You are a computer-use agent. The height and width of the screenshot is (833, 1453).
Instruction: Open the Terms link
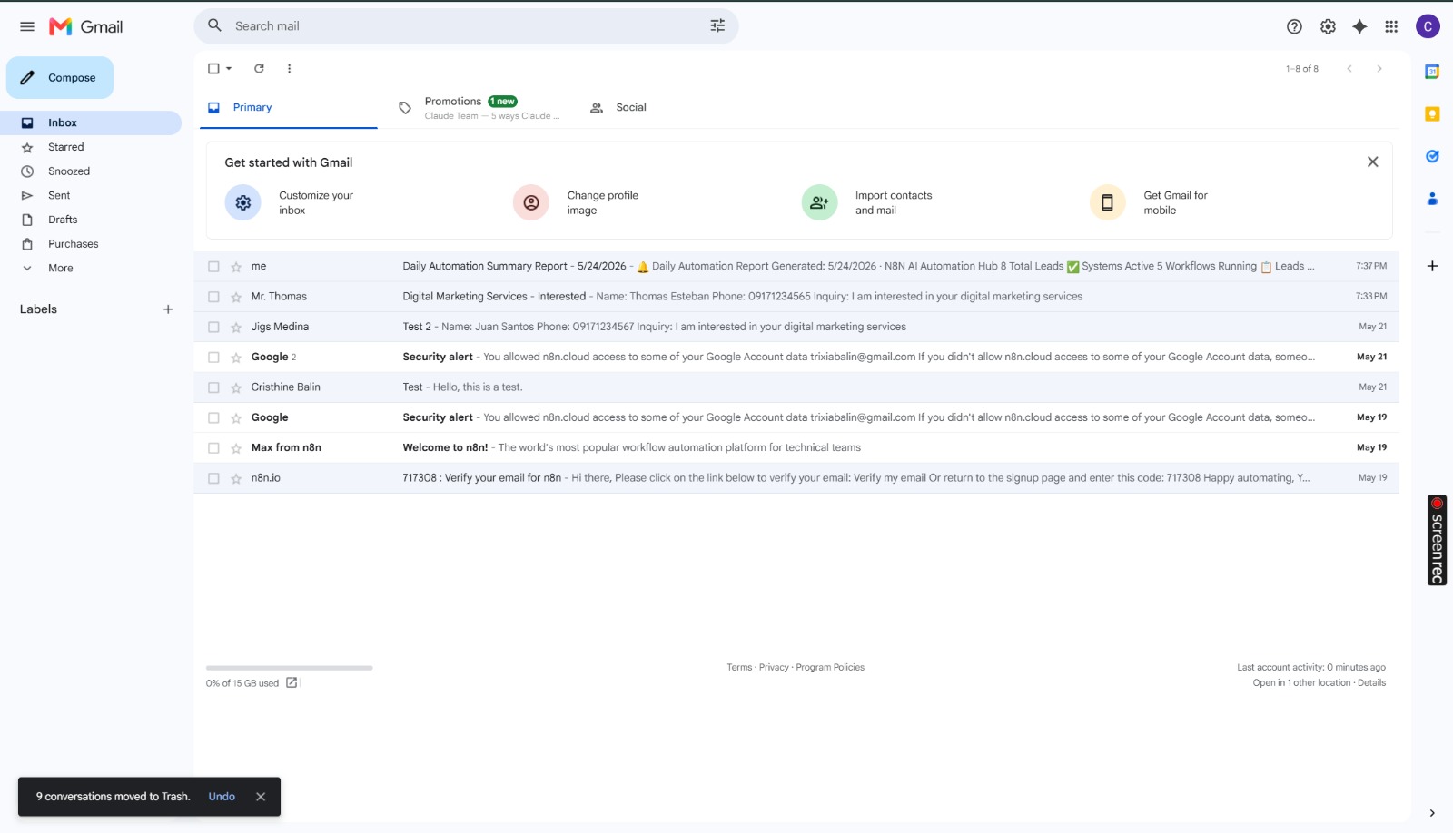click(x=739, y=667)
